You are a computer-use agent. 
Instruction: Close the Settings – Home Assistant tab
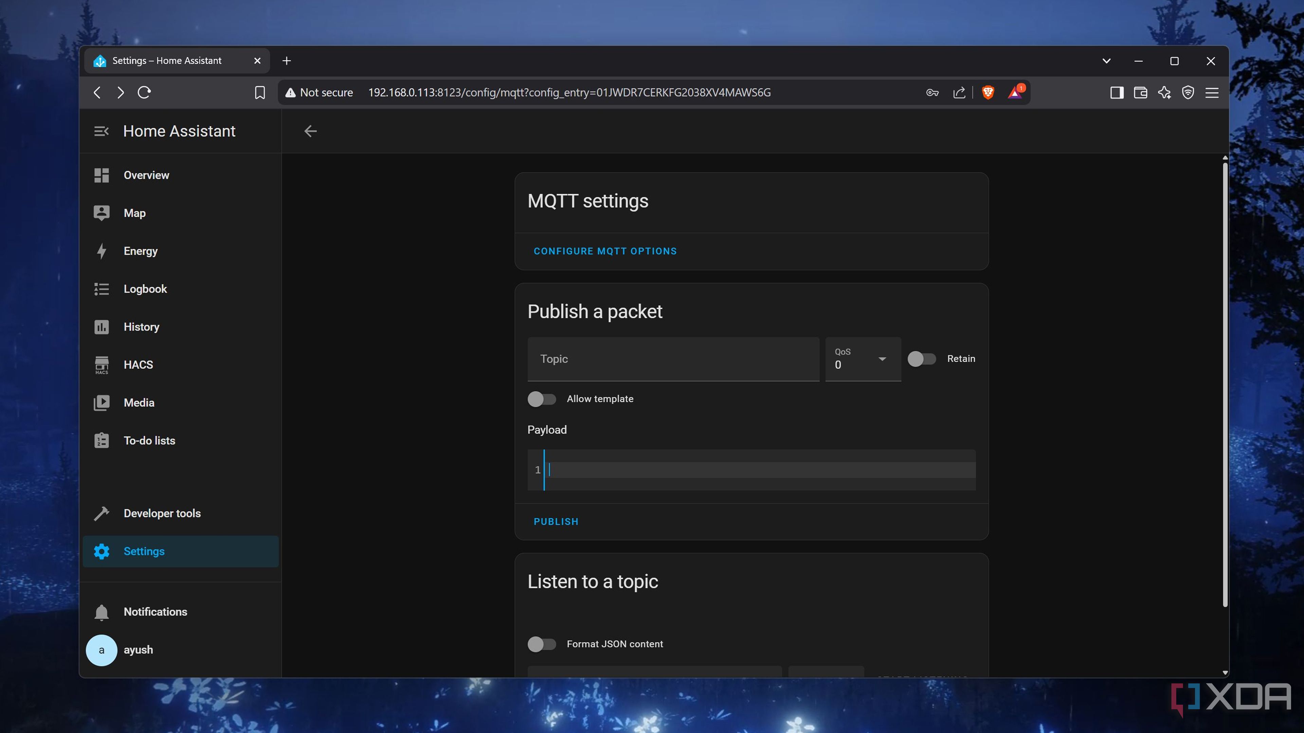tap(257, 61)
